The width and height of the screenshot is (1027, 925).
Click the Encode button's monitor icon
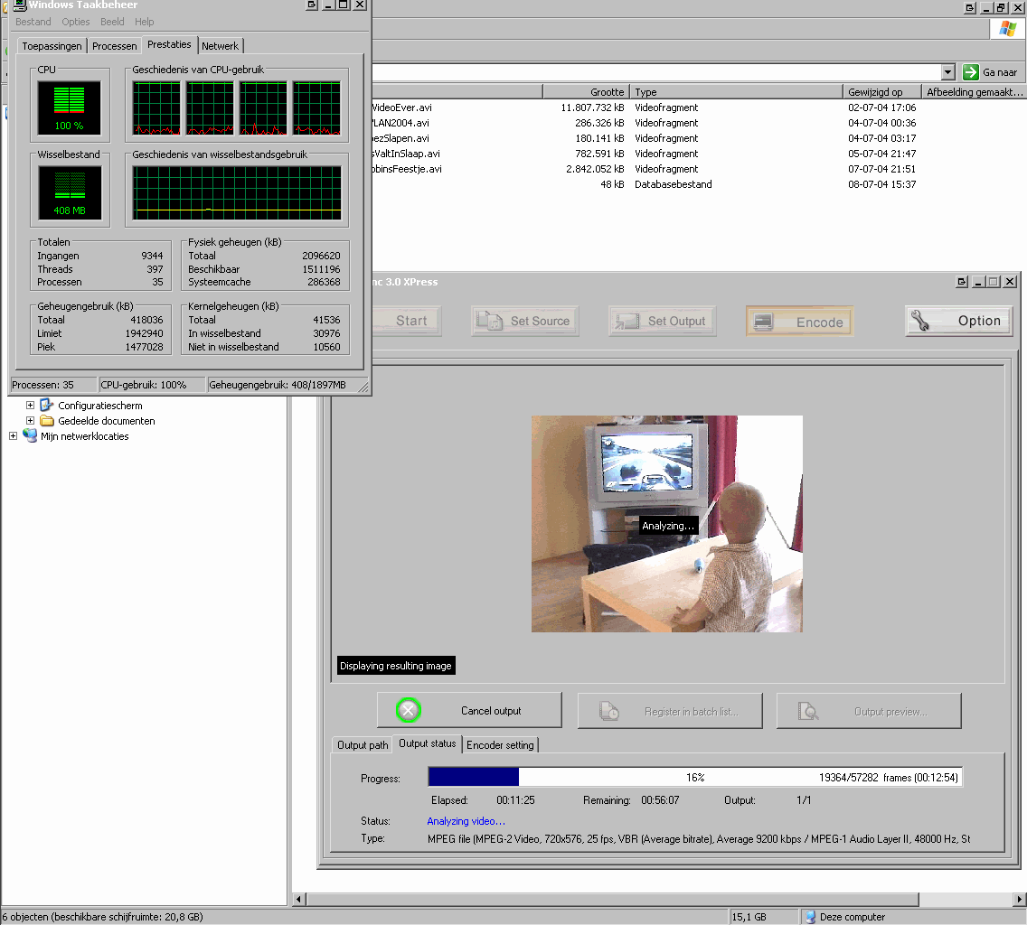(763, 322)
